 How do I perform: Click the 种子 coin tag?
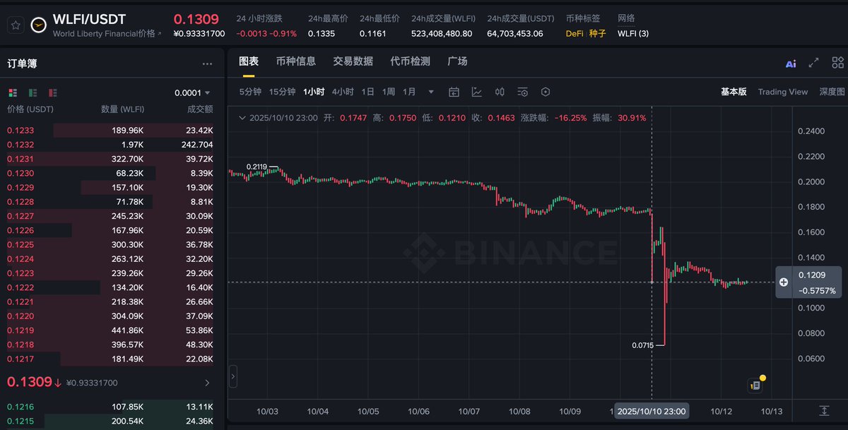[x=598, y=33]
